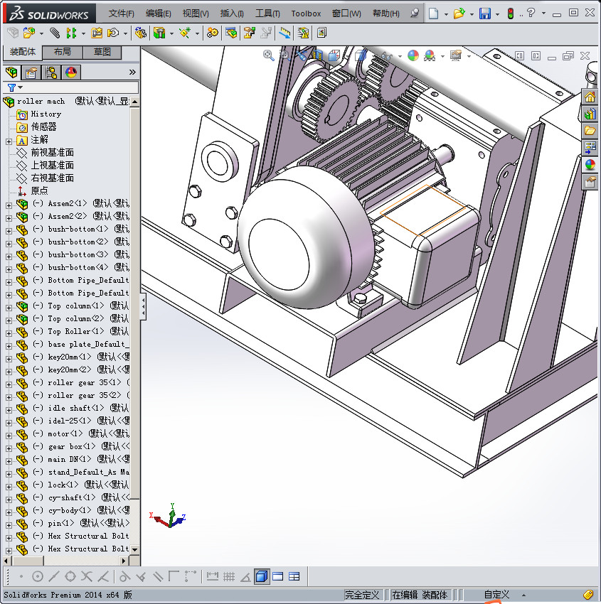The height and width of the screenshot is (604, 601).
Task: Open the FeatureManager design tree tab icon
Action: (x=12, y=72)
